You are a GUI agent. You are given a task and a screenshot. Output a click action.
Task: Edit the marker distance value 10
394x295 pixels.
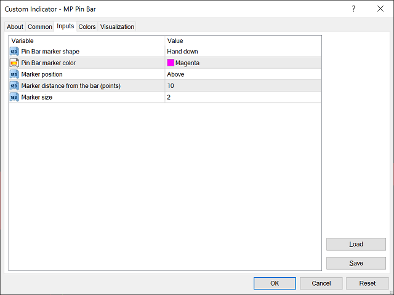[243, 86]
